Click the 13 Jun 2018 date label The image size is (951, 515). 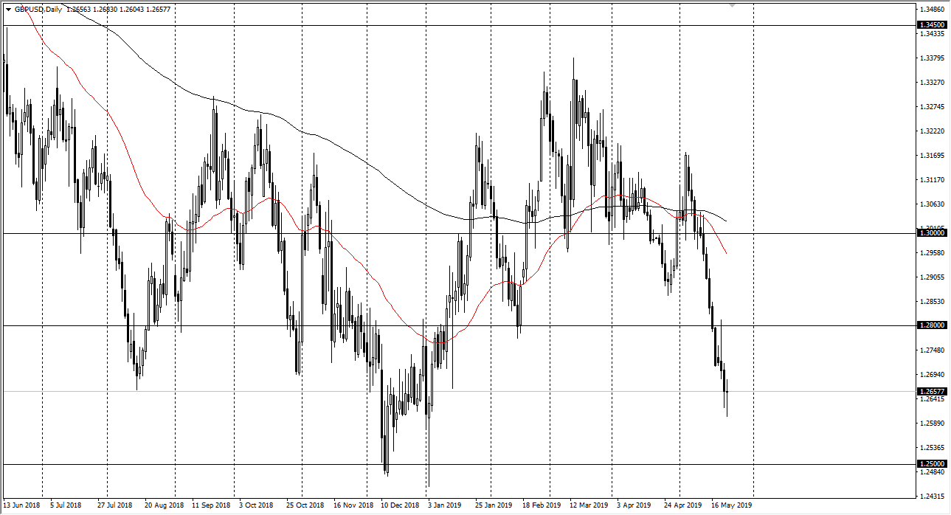tap(23, 506)
